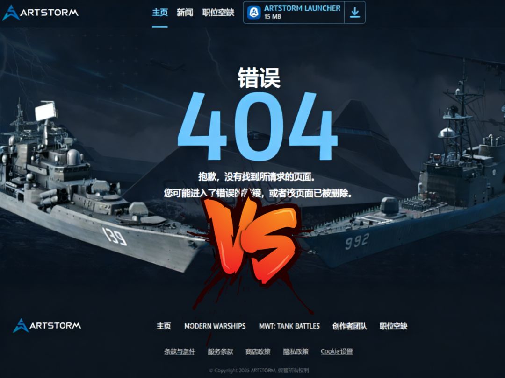Open 职位空缺 in the top navigation
The height and width of the screenshot is (378, 505).
218,13
